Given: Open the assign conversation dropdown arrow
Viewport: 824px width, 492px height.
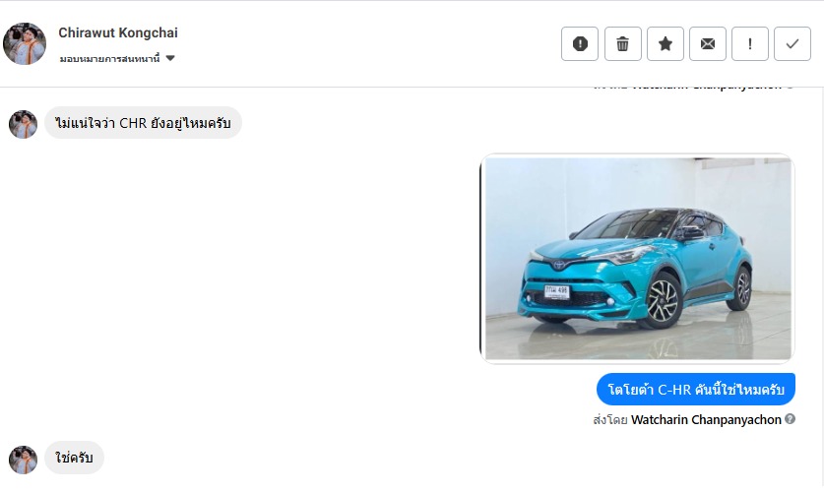Looking at the screenshot, I should pyautogui.click(x=170, y=58).
